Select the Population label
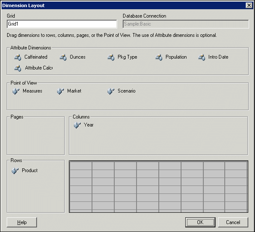255x232 pixels. coord(176,57)
